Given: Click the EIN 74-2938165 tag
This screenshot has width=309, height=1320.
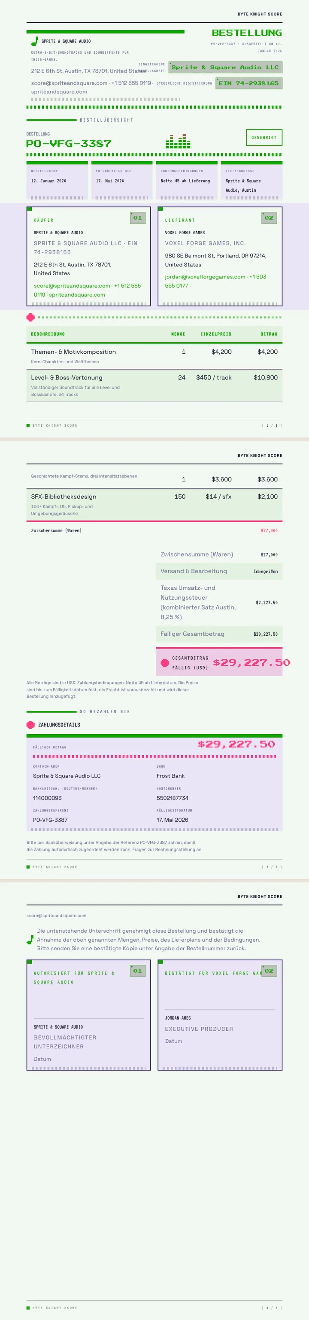Looking at the screenshot, I should 248,83.
